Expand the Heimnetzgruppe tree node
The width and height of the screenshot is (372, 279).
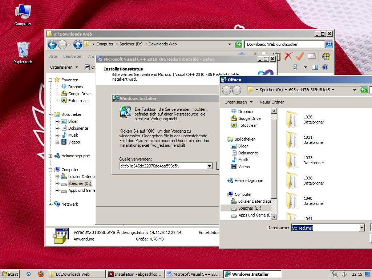pos(50,156)
